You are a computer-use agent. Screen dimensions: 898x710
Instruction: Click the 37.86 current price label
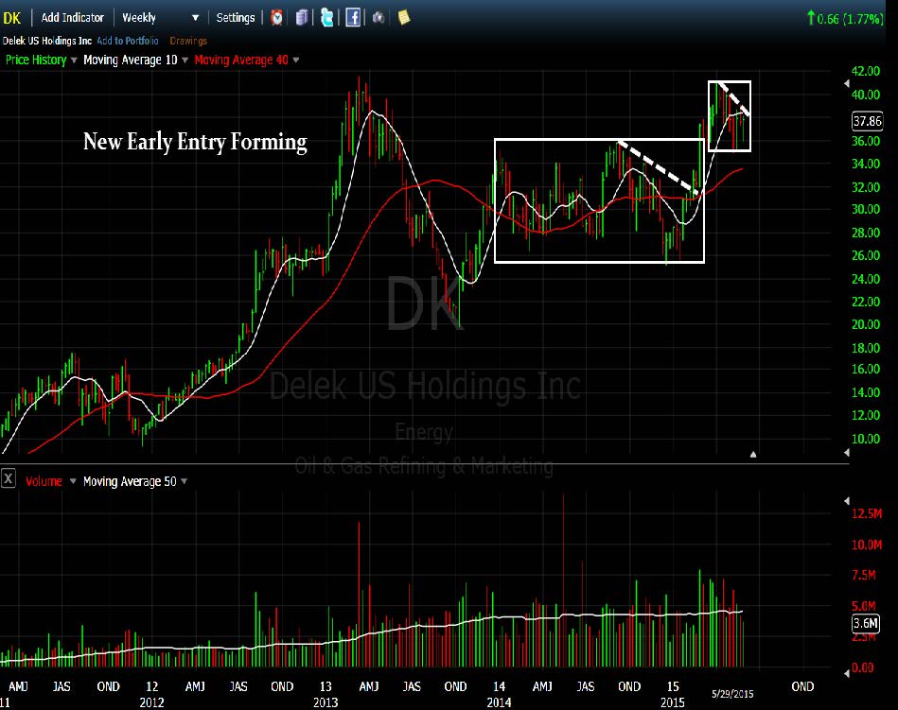(x=867, y=121)
